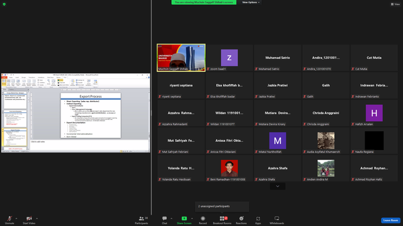The height and width of the screenshot is (226, 403).
Task: Click the notes field below the slide
Action: [x=89, y=145]
